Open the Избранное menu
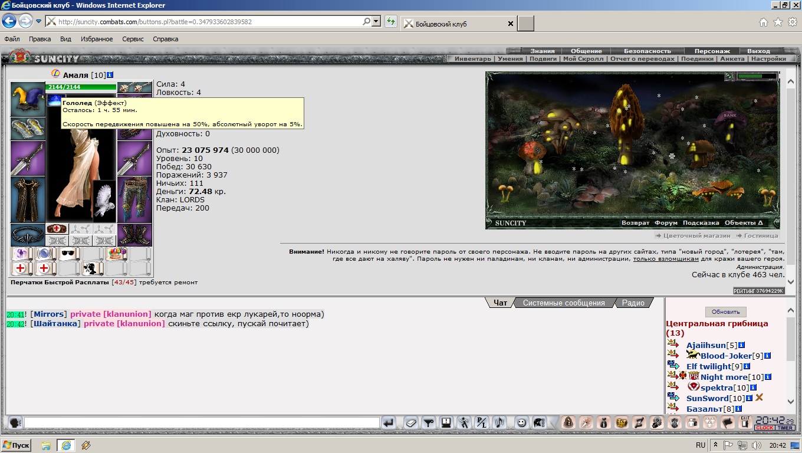The width and height of the screenshot is (802, 453). coord(98,39)
